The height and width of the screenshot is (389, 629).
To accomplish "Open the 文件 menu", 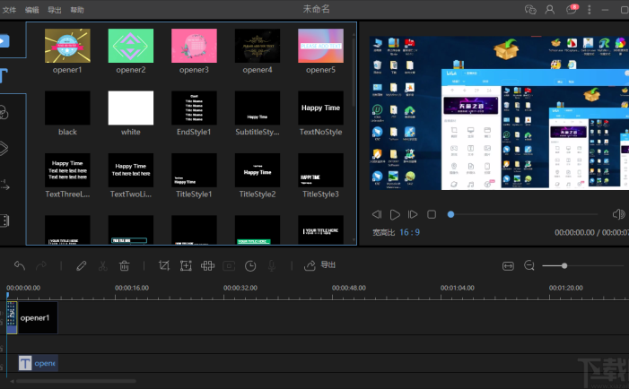I will click(x=10, y=9).
